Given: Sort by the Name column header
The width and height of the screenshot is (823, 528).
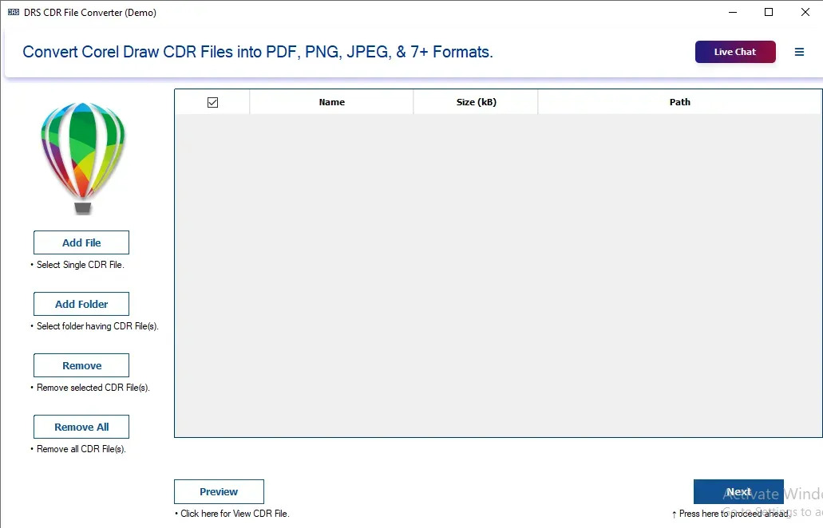Looking at the screenshot, I should 332,102.
